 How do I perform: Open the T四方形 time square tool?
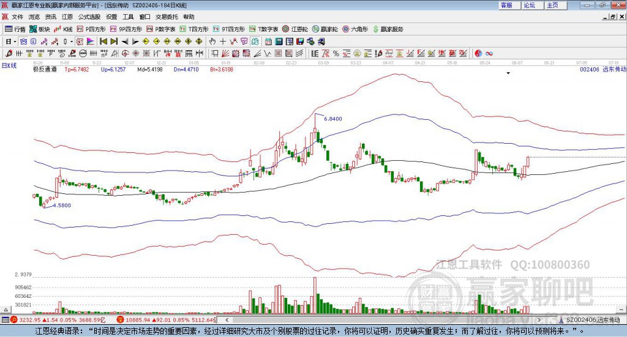[194, 29]
